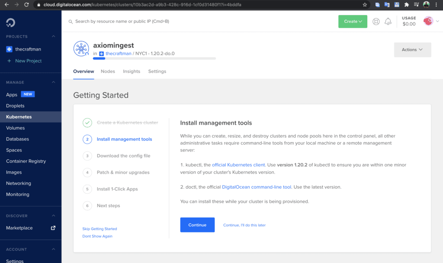Switch to the Overview tab
443x263 pixels.
(x=83, y=71)
